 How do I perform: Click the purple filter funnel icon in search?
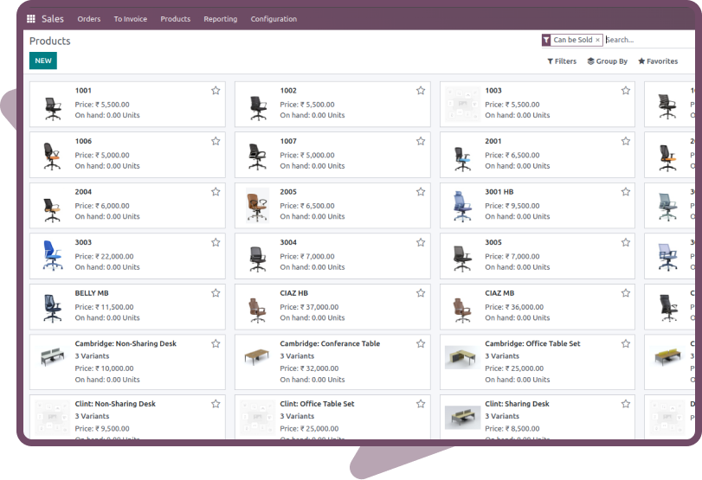546,40
